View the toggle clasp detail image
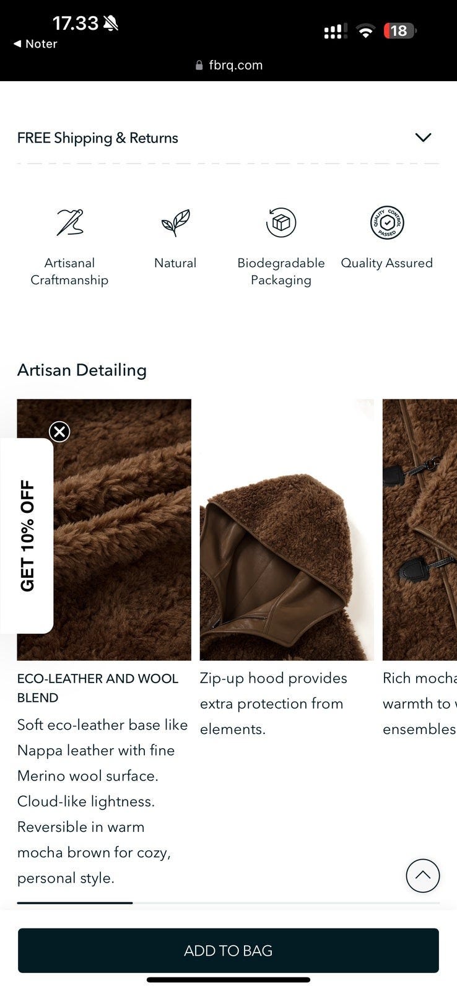This screenshot has width=457, height=991. (420, 530)
